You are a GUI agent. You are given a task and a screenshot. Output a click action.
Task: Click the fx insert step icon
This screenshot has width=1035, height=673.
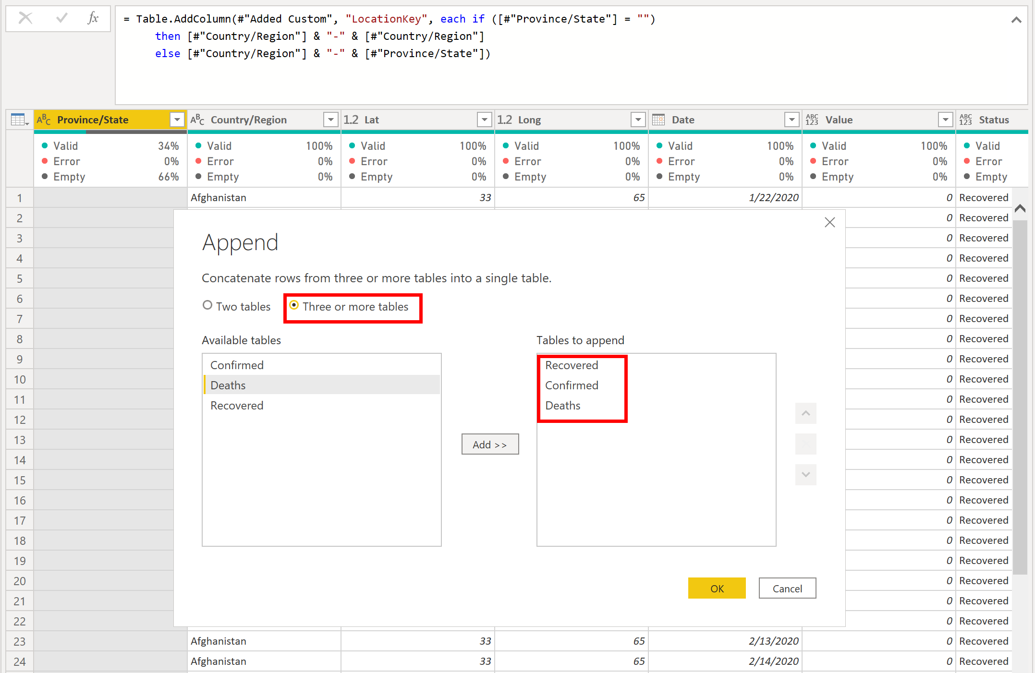pos(93,18)
